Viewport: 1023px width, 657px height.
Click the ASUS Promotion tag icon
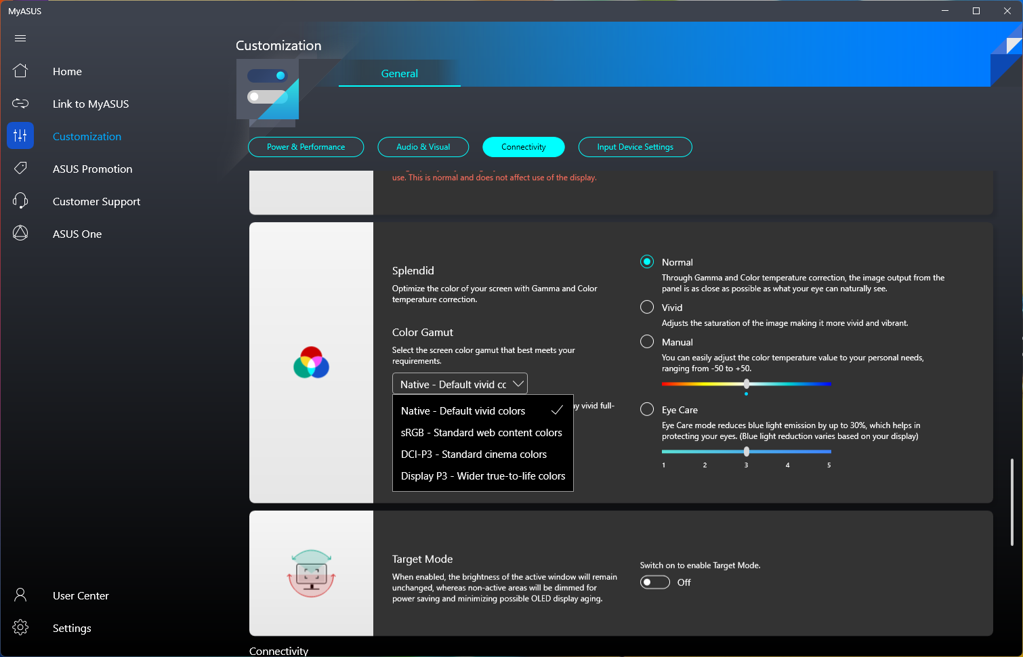pyautogui.click(x=20, y=168)
